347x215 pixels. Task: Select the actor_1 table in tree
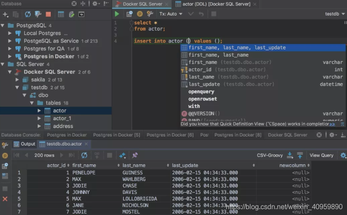[62, 118]
